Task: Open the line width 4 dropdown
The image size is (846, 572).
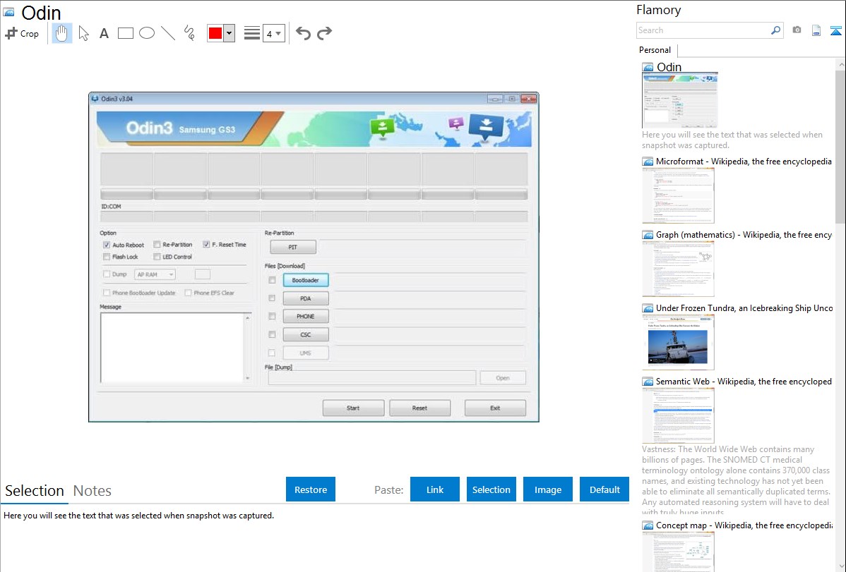Action: [x=274, y=33]
